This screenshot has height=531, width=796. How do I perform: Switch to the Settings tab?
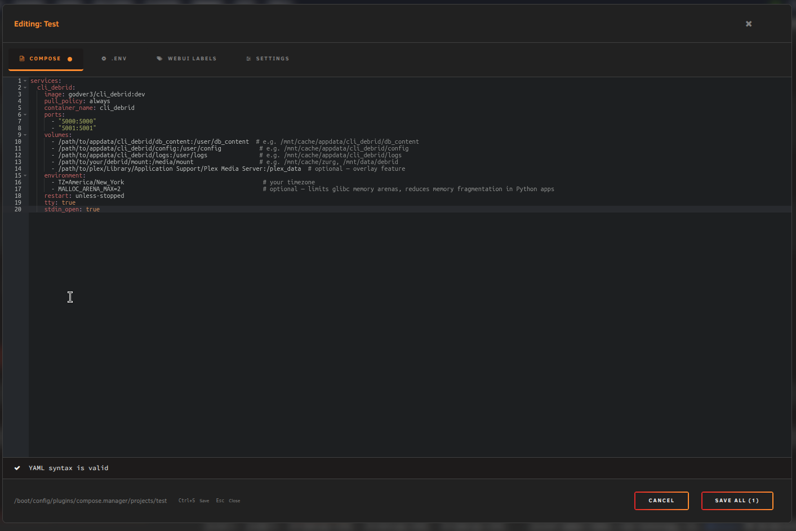268,59
